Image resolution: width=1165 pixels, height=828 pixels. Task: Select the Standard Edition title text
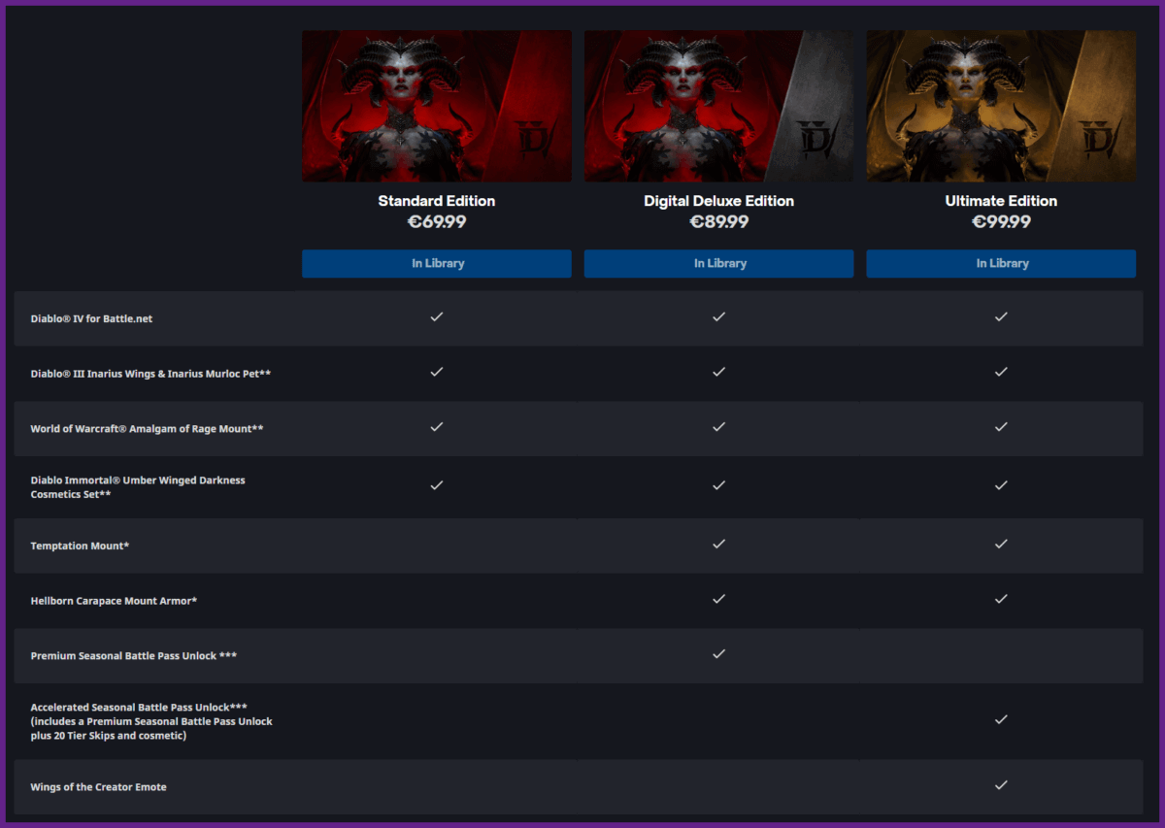[437, 201]
